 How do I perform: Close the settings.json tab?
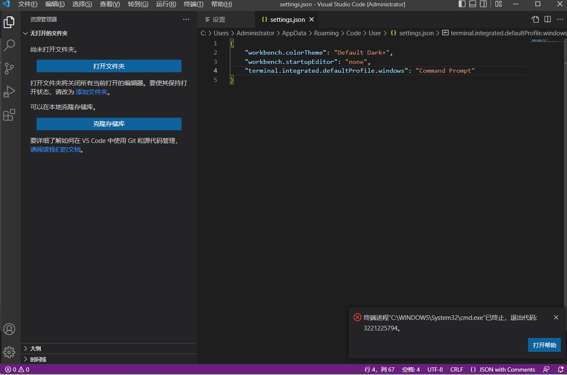coord(311,20)
